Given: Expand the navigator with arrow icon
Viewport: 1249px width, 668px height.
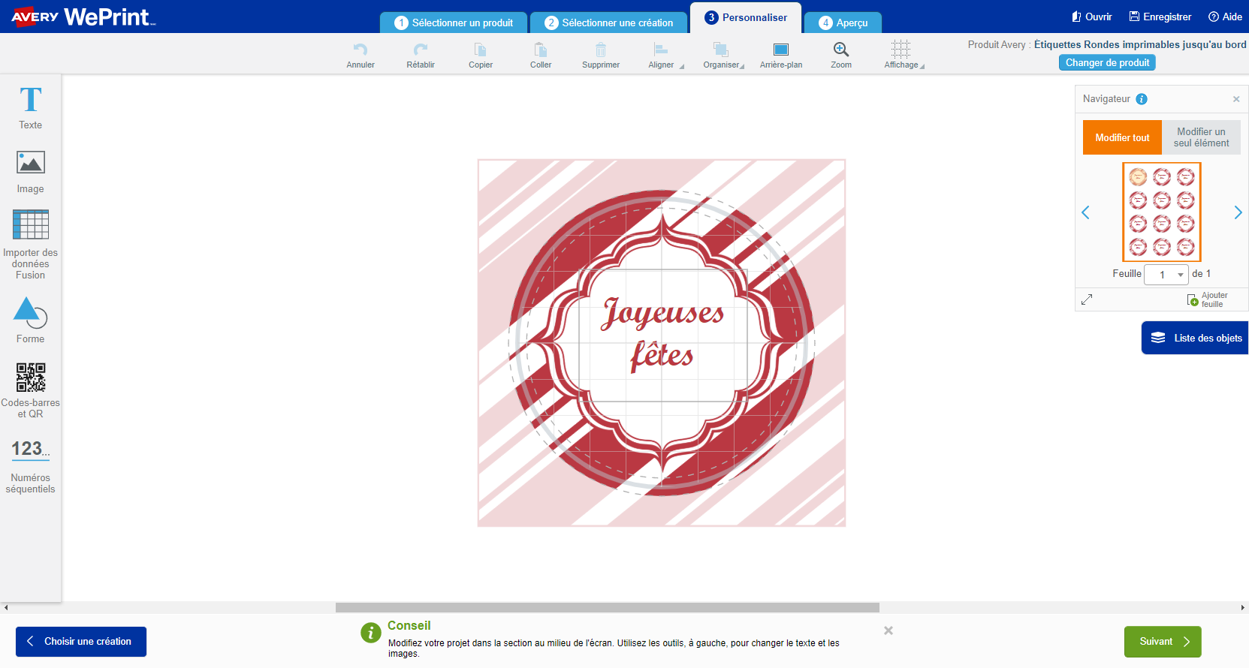Looking at the screenshot, I should pyautogui.click(x=1087, y=299).
